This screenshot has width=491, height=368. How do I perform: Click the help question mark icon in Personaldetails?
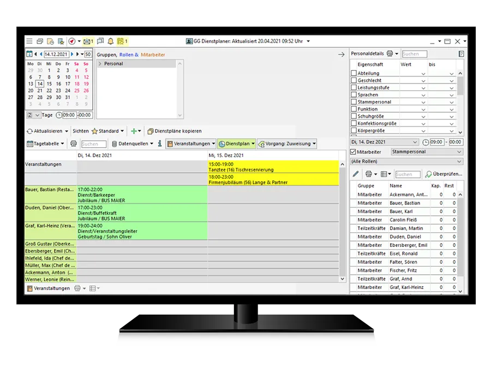click(461, 54)
